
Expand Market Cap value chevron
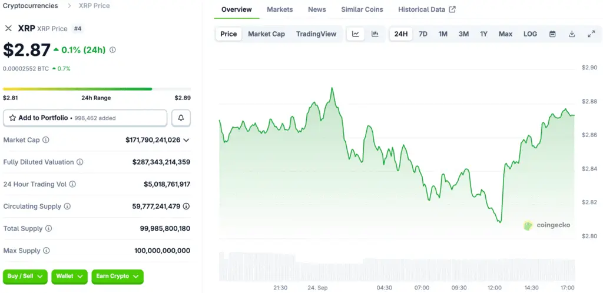click(x=186, y=140)
